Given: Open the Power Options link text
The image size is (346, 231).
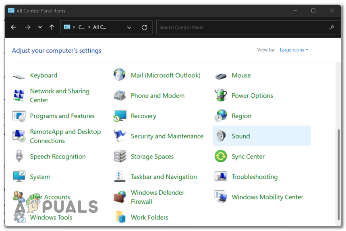Looking at the screenshot, I should (x=252, y=96).
